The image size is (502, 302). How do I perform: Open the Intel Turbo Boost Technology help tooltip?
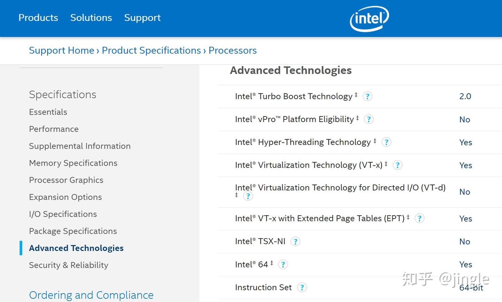pyautogui.click(x=367, y=96)
